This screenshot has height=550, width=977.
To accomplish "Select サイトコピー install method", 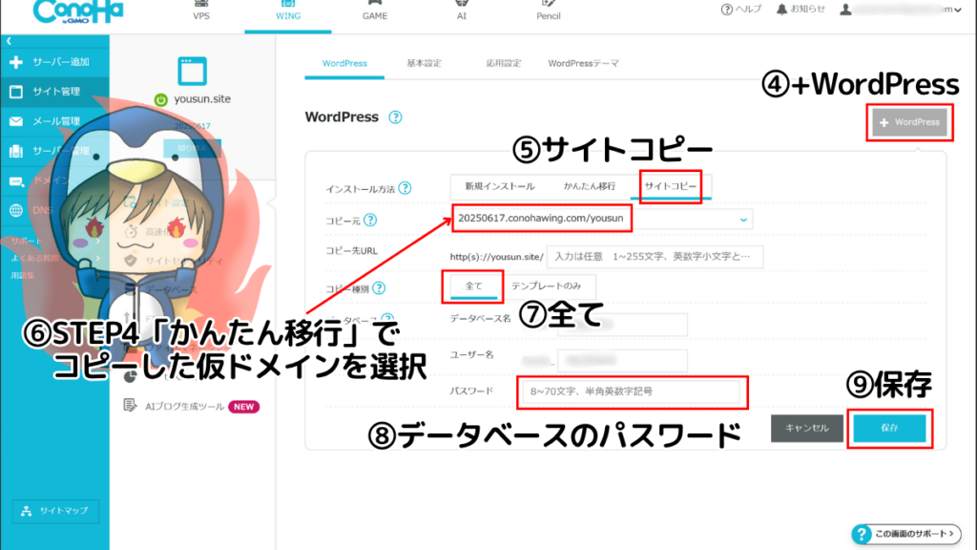I will point(671,186).
